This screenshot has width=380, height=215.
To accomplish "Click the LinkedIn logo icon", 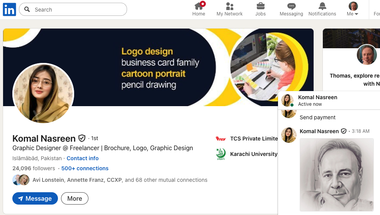I will (9, 10).
